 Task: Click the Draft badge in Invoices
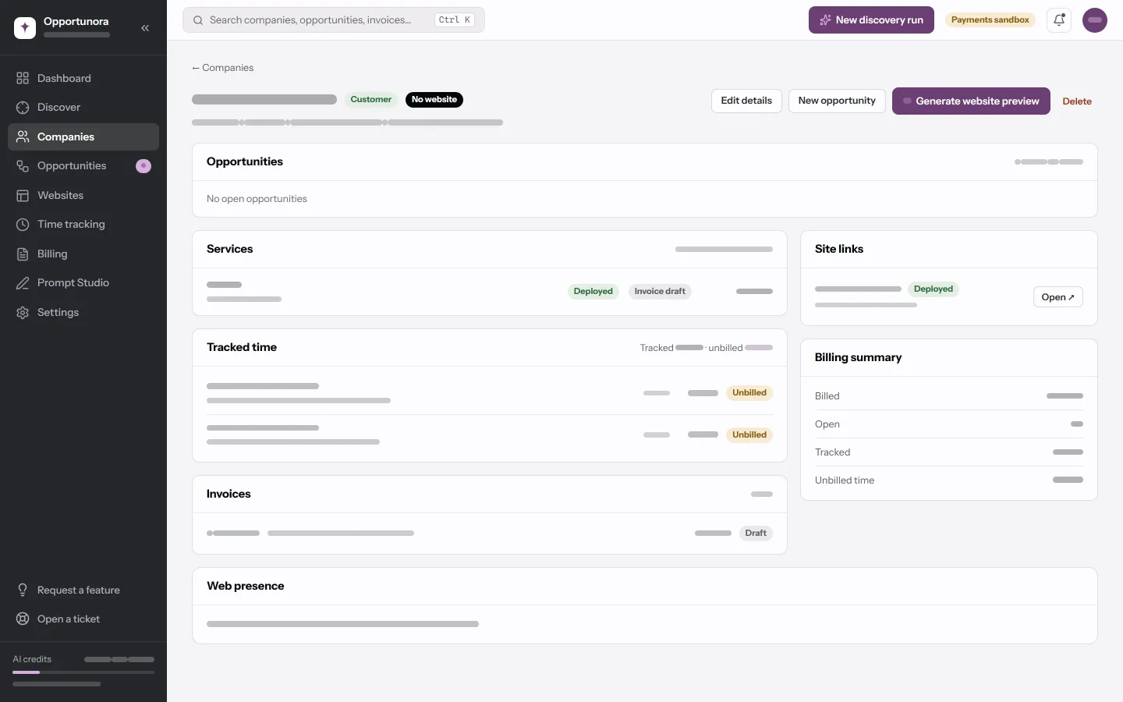tap(756, 534)
